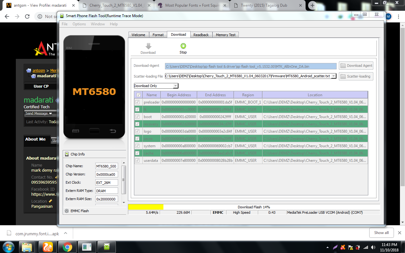Expand the download bar item menu chevron
The height and width of the screenshot is (253, 405).
click(66, 233)
